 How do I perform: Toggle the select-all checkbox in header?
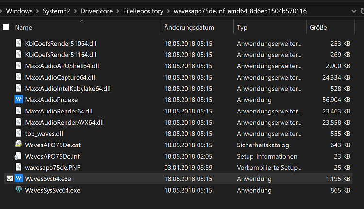pos(6,28)
